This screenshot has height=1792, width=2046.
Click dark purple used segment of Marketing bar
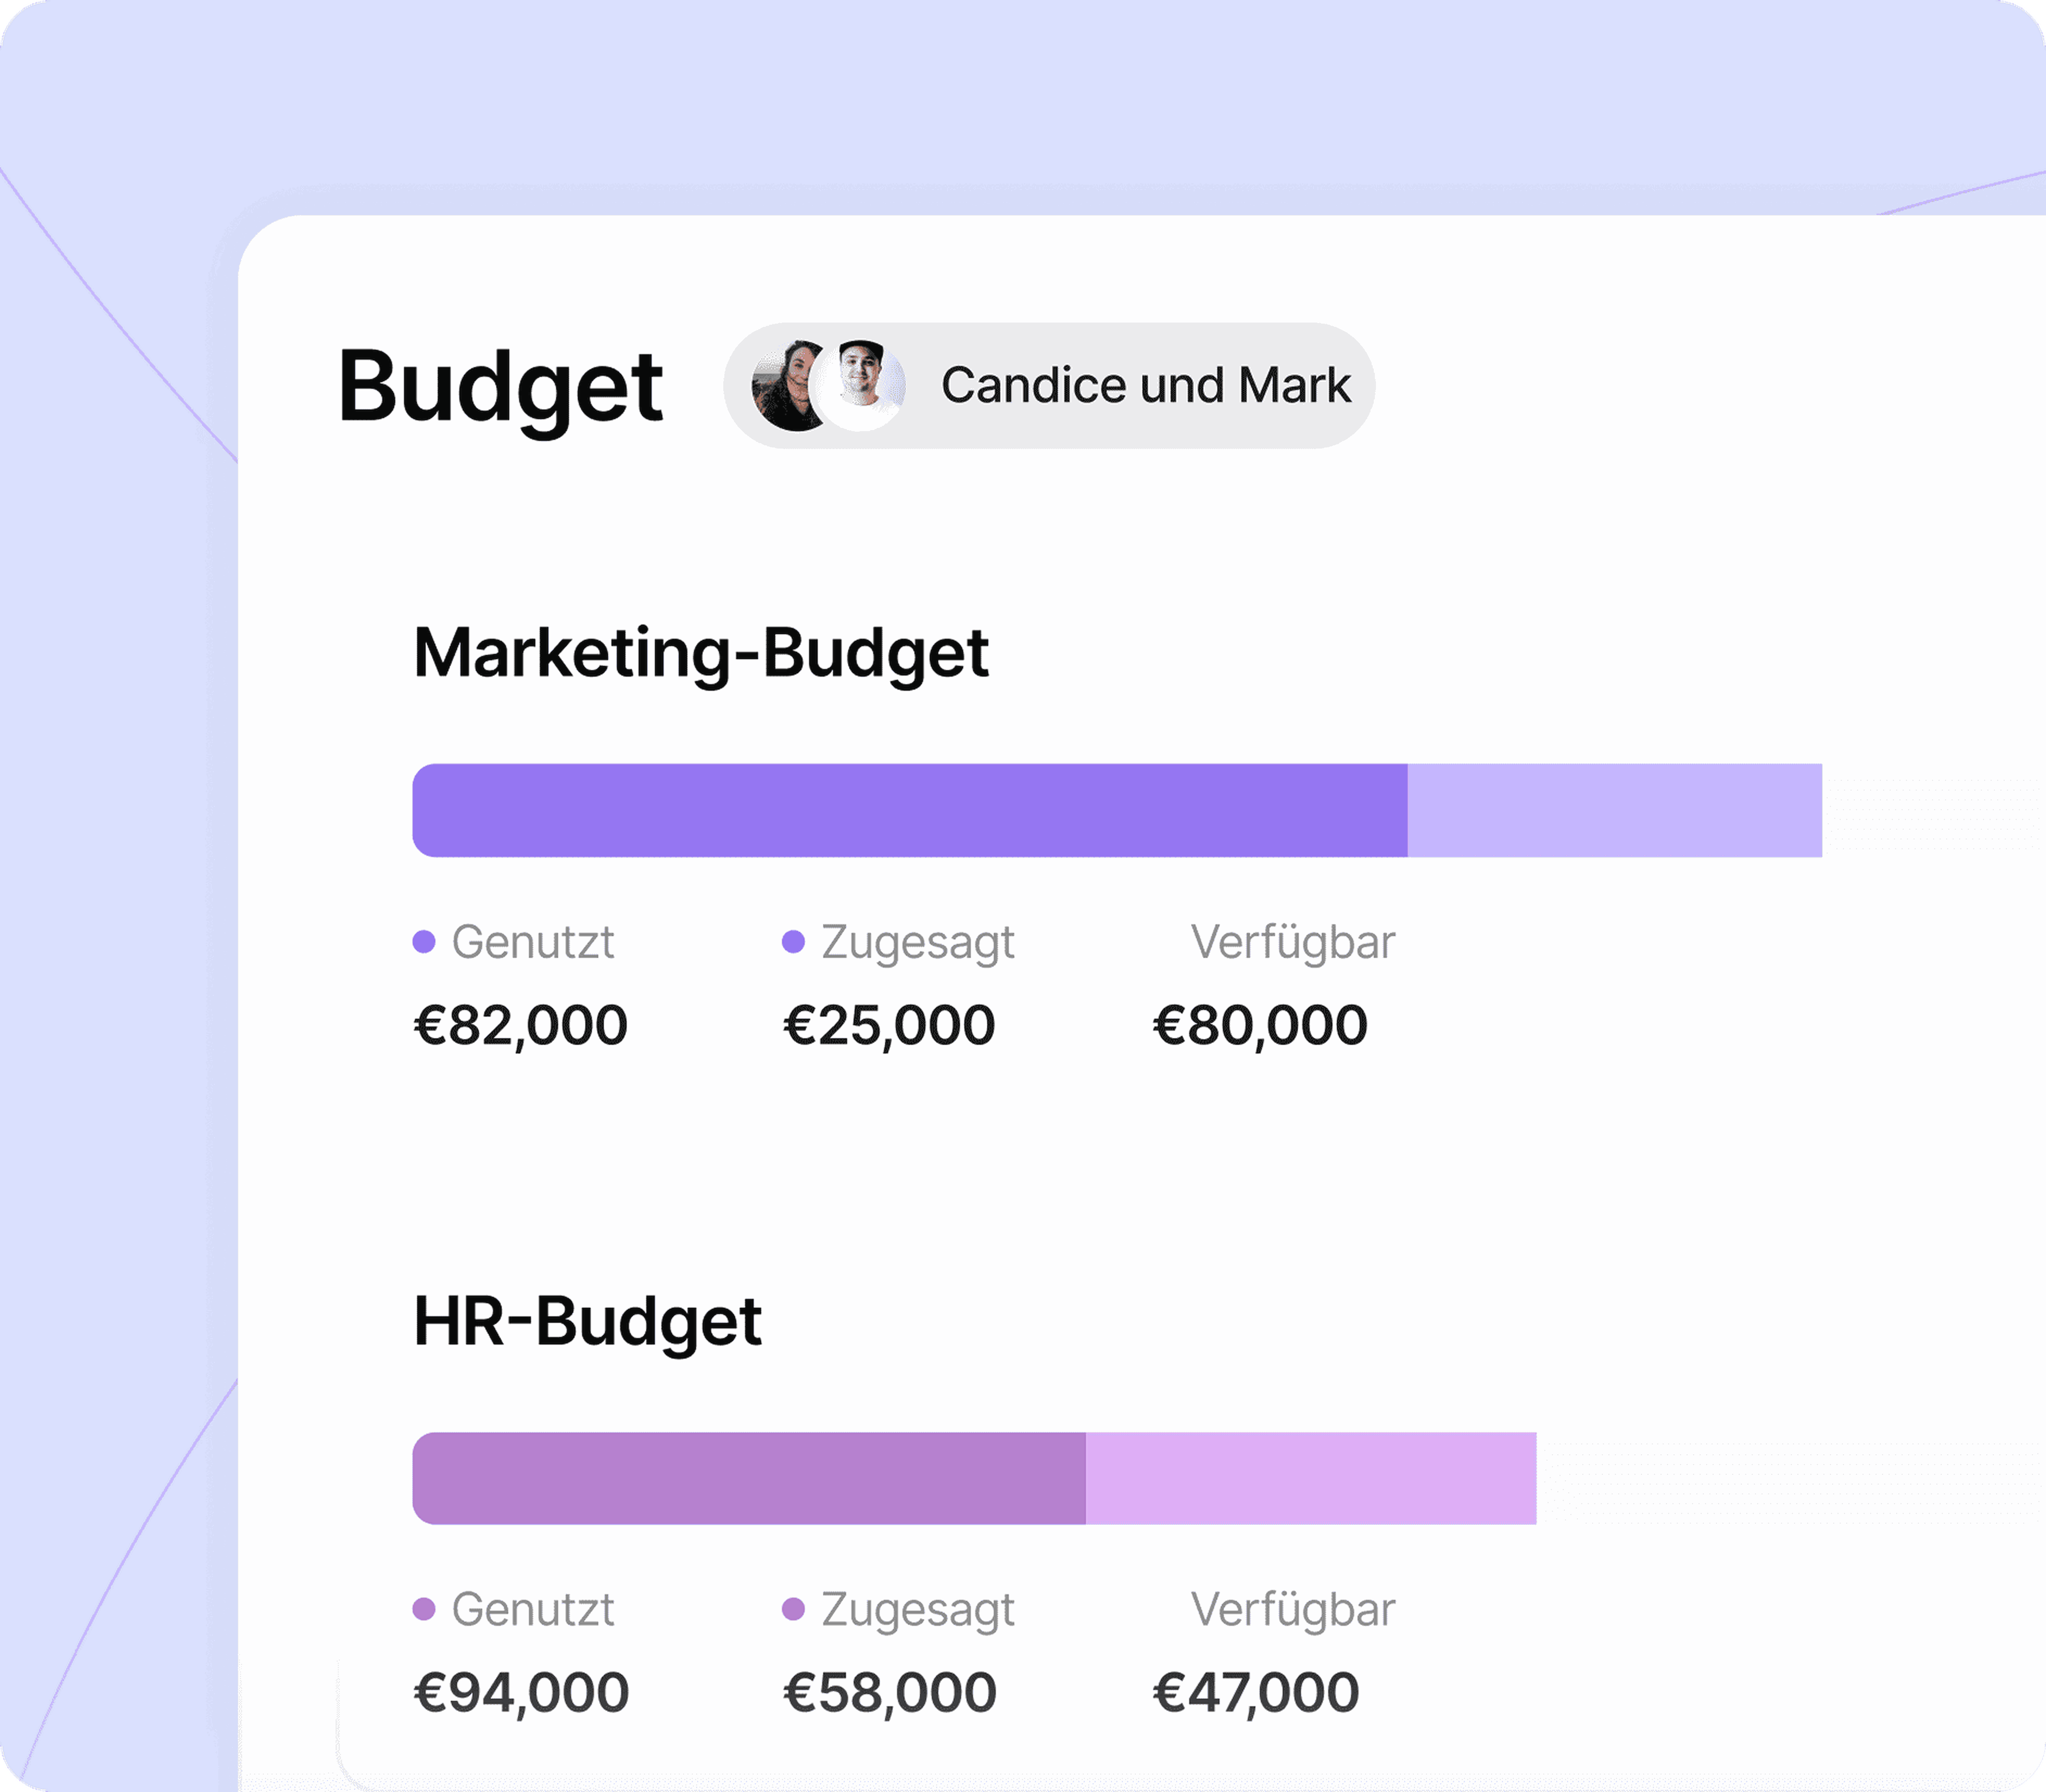[910, 811]
